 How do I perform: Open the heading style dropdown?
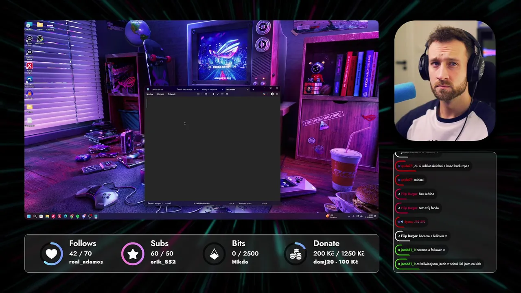pyautogui.click(x=199, y=94)
